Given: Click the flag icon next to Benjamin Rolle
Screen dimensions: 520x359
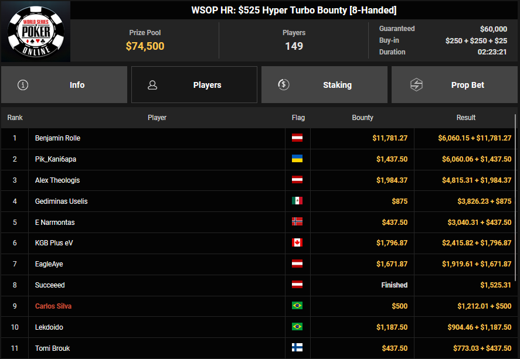Looking at the screenshot, I should tap(297, 138).
